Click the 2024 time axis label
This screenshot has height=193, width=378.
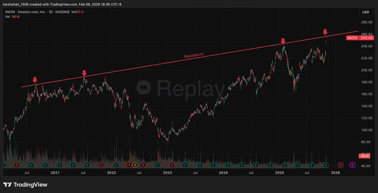pyautogui.click(x=224, y=173)
